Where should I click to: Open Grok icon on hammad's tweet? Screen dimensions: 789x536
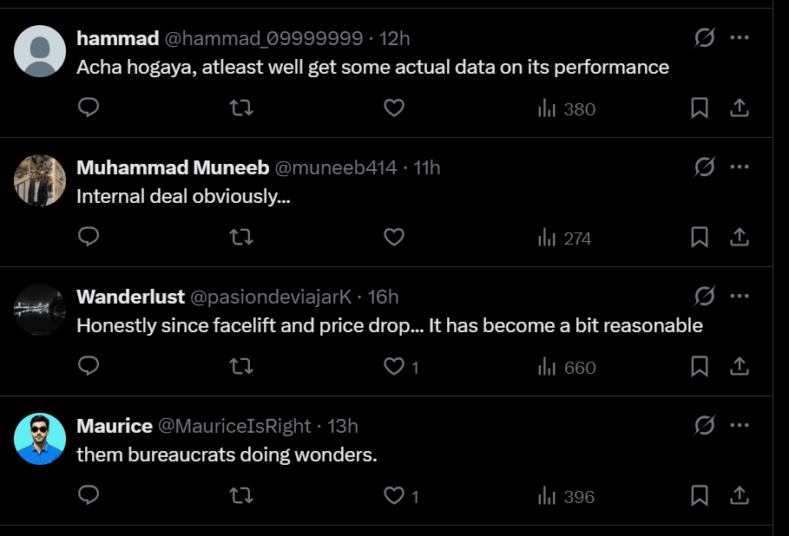point(704,38)
